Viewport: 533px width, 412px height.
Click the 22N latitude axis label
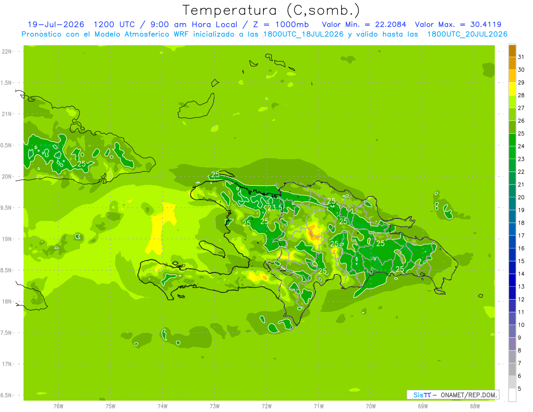pyautogui.click(x=7, y=52)
